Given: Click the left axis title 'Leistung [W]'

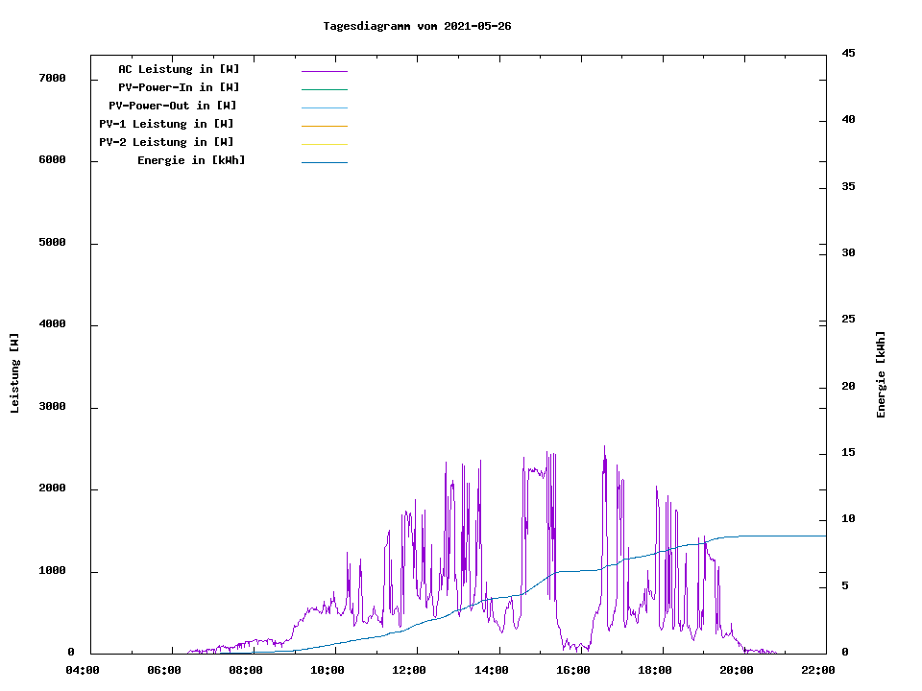Looking at the screenshot, I should click(14, 373).
